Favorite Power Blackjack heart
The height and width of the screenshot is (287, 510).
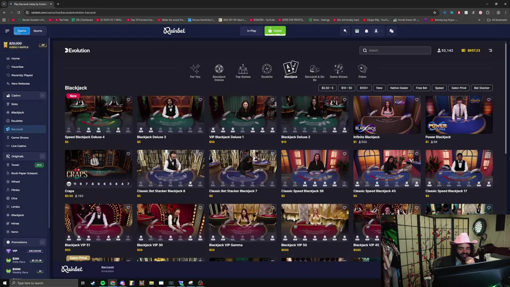click(489, 100)
